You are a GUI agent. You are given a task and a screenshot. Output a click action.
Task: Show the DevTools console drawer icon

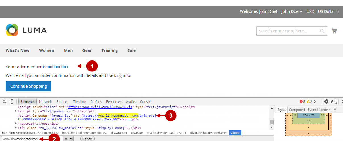[x=316, y=101]
